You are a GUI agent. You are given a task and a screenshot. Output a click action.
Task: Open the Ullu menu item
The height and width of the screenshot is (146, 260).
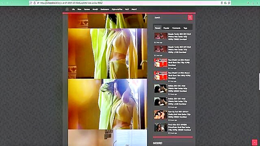click(x=73, y=9)
